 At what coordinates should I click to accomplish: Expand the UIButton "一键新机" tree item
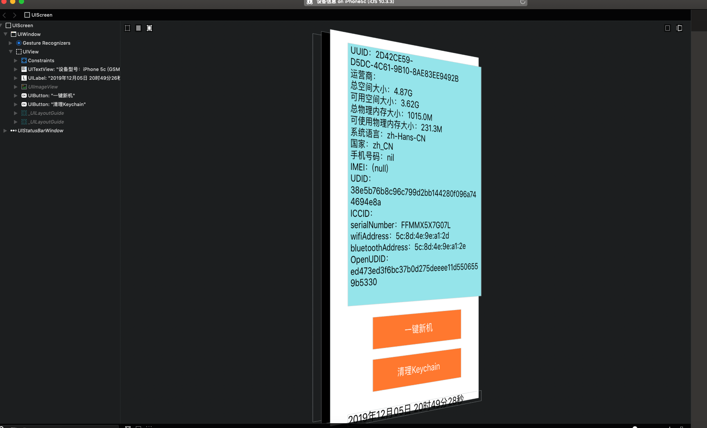click(16, 95)
